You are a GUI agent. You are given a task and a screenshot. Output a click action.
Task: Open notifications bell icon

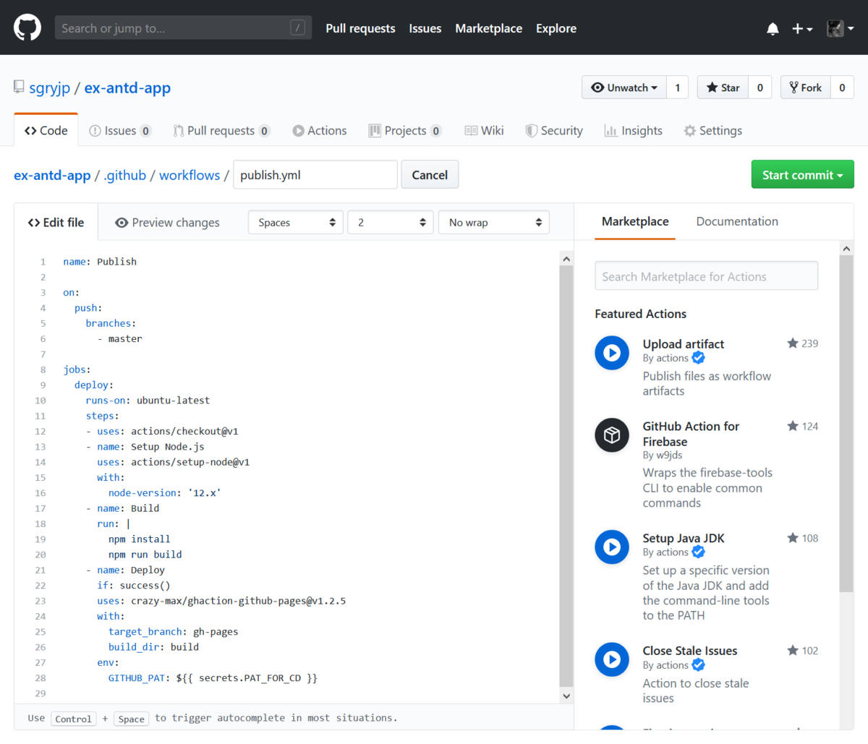coord(773,29)
